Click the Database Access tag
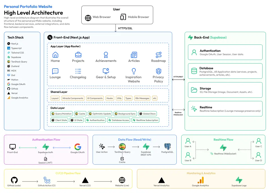This screenshot has height=193, width=271. 119,120
